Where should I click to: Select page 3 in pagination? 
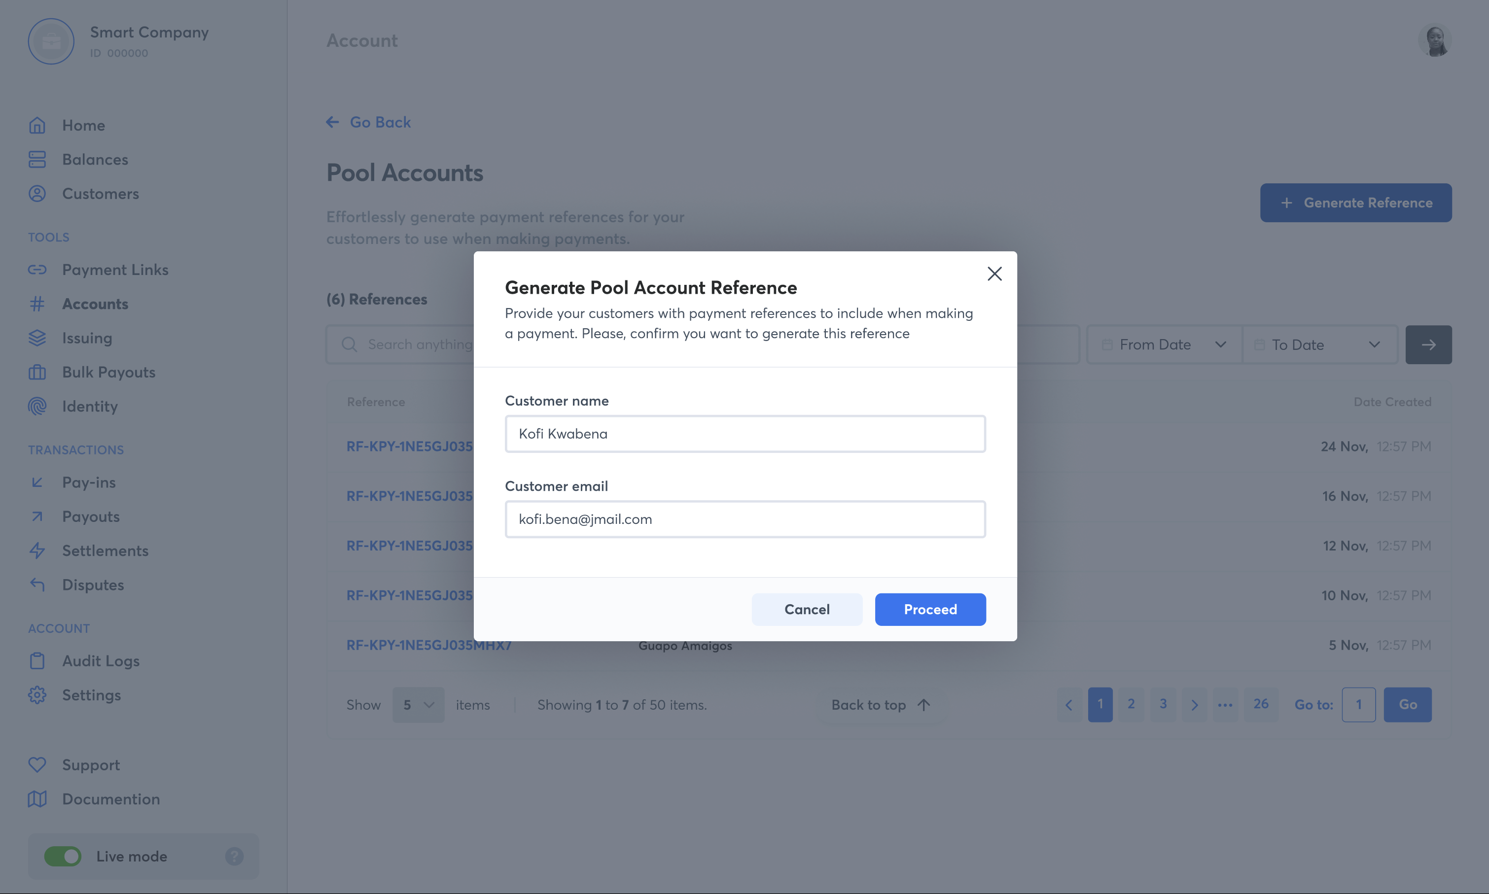[1163, 705]
